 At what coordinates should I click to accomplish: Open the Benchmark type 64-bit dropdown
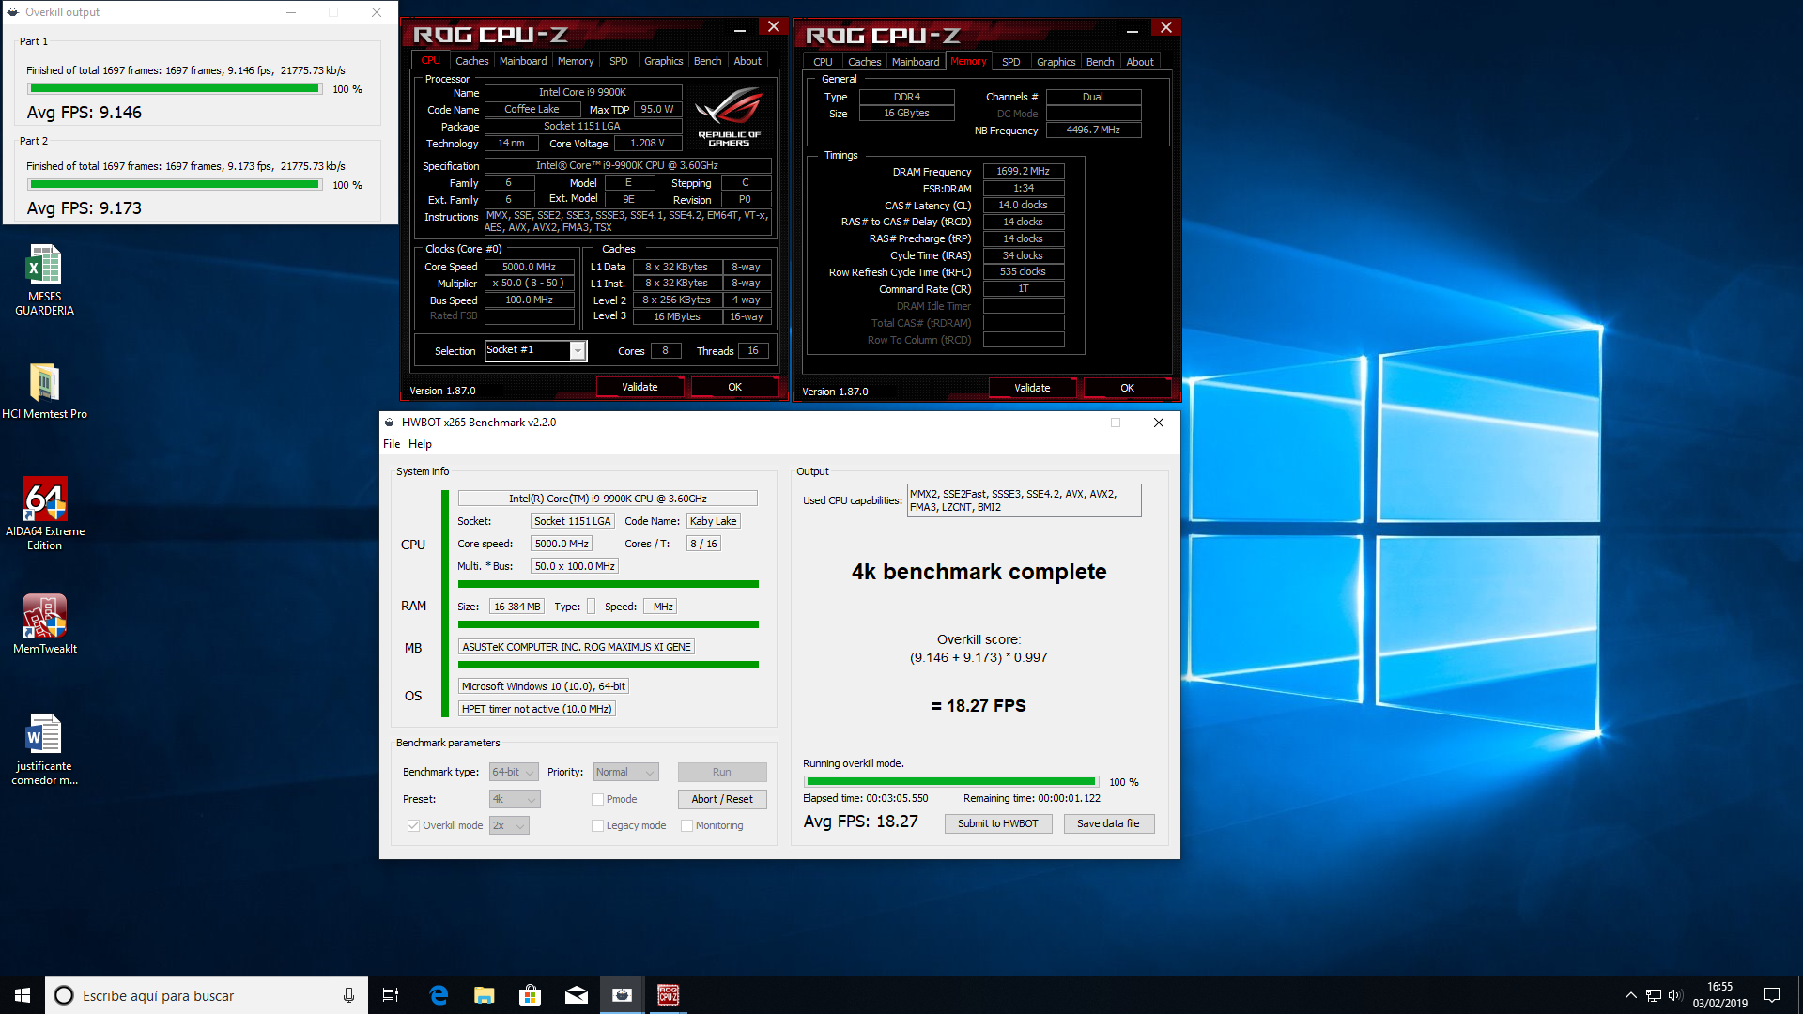click(514, 772)
